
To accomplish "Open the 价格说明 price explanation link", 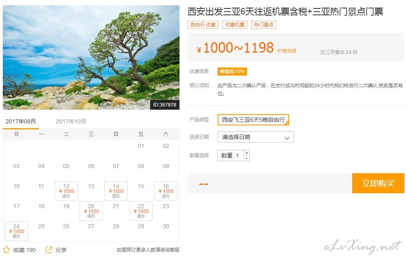I will (286, 51).
